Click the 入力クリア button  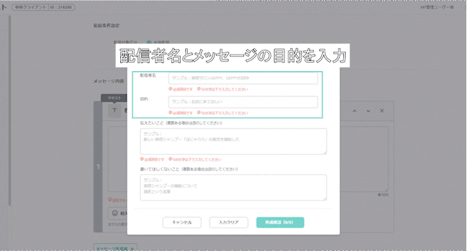click(x=228, y=222)
